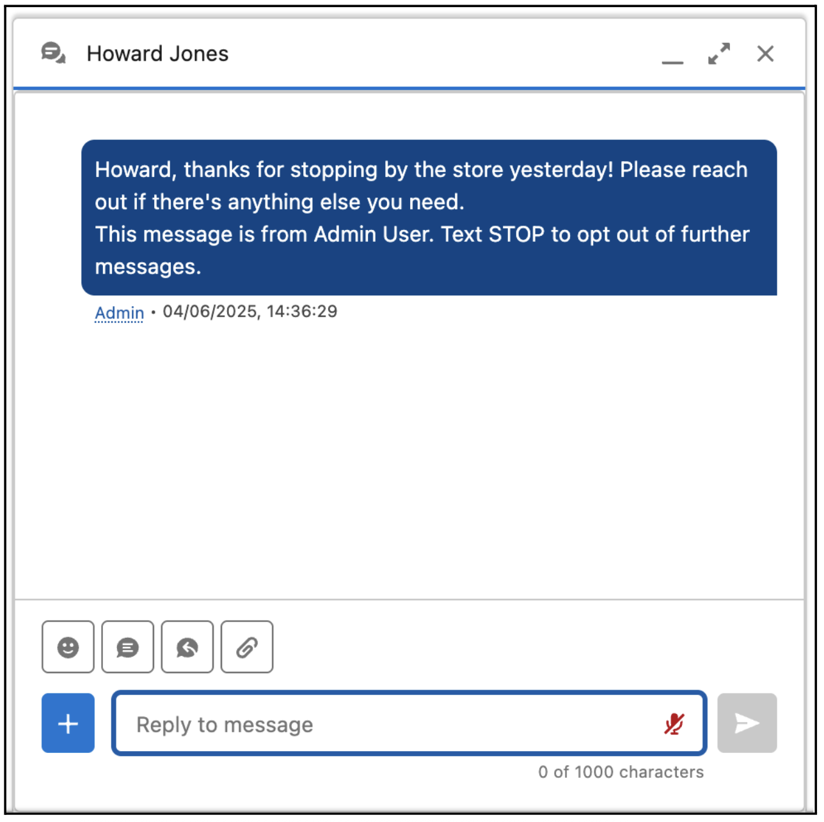
Task: Send the reply with the paper plane icon
Action: click(746, 723)
